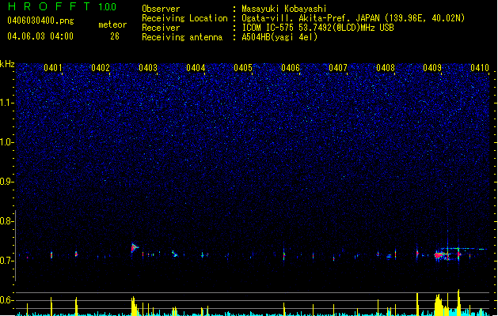498x316 pixels.
Task: Click the 0403 time marker
Action: tap(148, 68)
